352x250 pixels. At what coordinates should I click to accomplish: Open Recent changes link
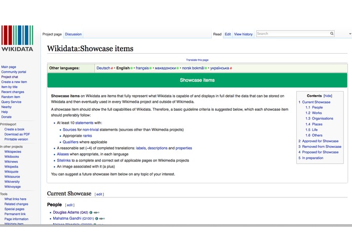(13, 92)
